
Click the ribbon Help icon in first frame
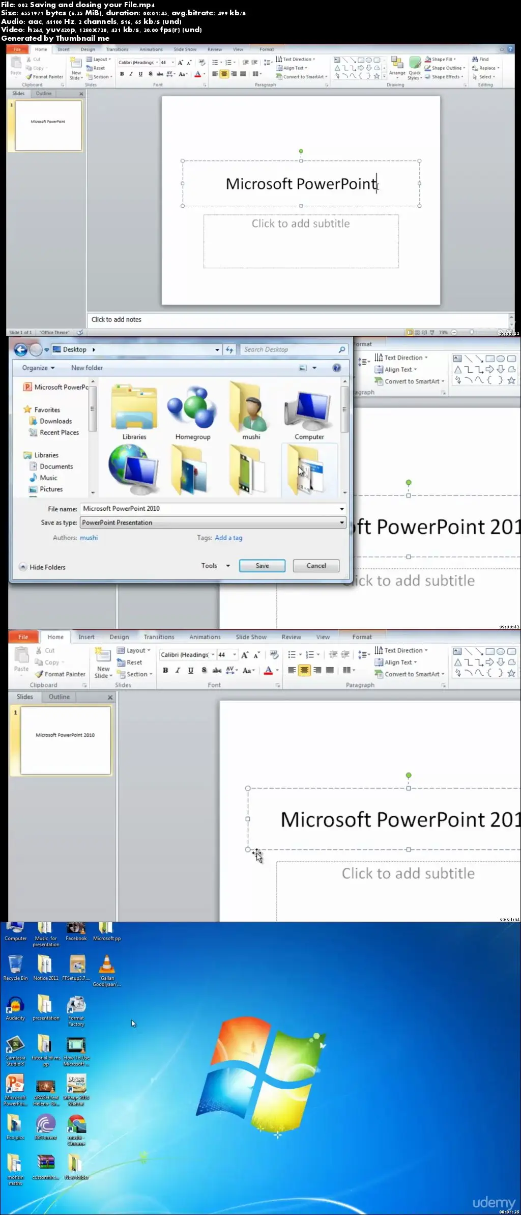(x=510, y=49)
